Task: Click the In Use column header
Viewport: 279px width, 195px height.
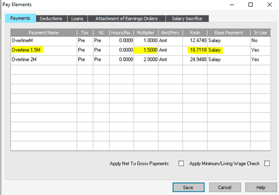Action: click(261, 33)
